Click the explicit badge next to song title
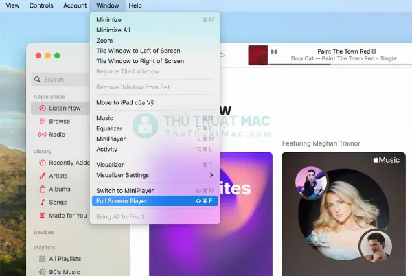 tap(374, 51)
